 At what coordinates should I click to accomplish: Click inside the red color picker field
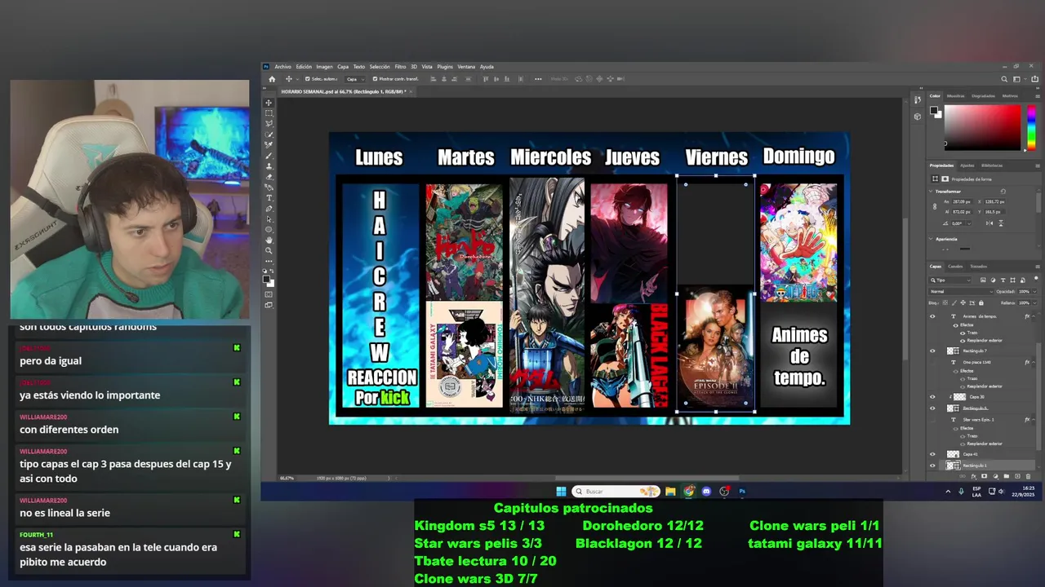[x=982, y=127]
